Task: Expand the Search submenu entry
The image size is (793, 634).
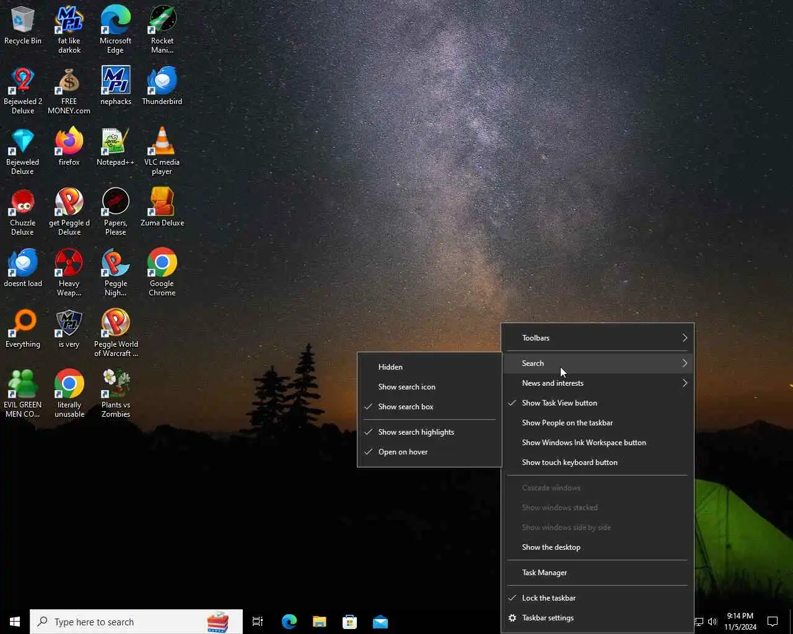Action: 597,363
